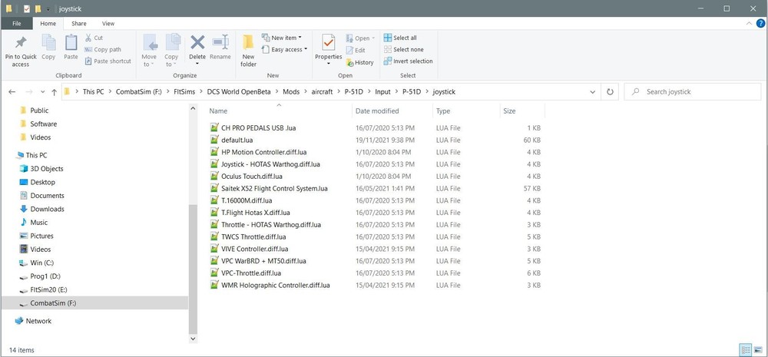Click the Copy path command

[x=103, y=49]
